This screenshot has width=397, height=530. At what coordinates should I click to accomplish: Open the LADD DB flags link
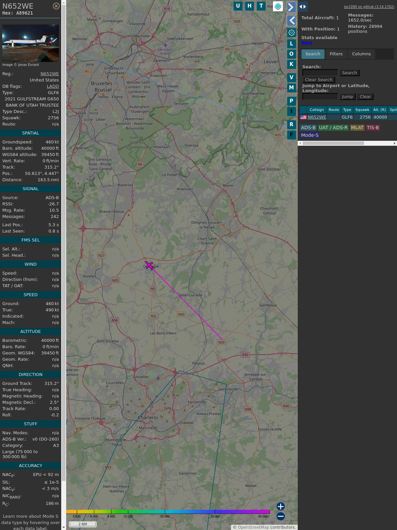[53, 86]
